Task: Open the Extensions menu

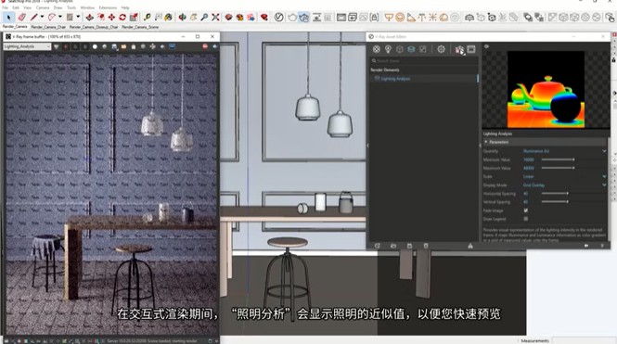Action: tap(108, 7)
